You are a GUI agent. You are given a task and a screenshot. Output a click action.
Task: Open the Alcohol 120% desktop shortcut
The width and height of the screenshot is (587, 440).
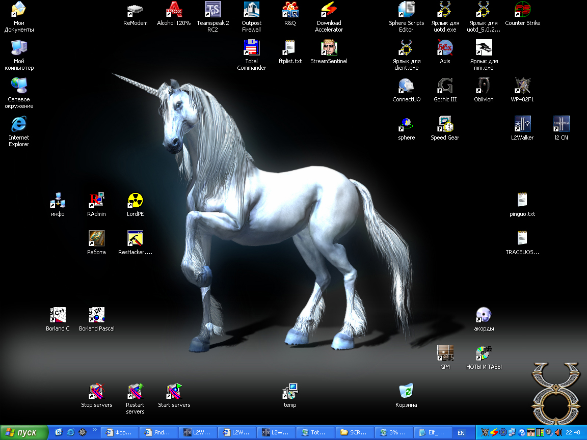point(174,10)
